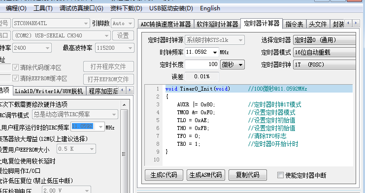Viewport: 365px width, 193px height.
Task: Open the 定时器模式 16位自动重载 dropdown
Action: coord(325,52)
